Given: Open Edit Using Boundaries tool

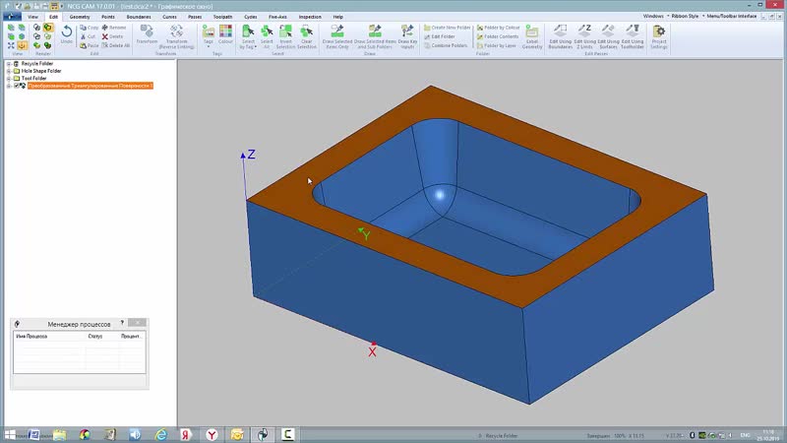Looking at the screenshot, I should point(561,35).
